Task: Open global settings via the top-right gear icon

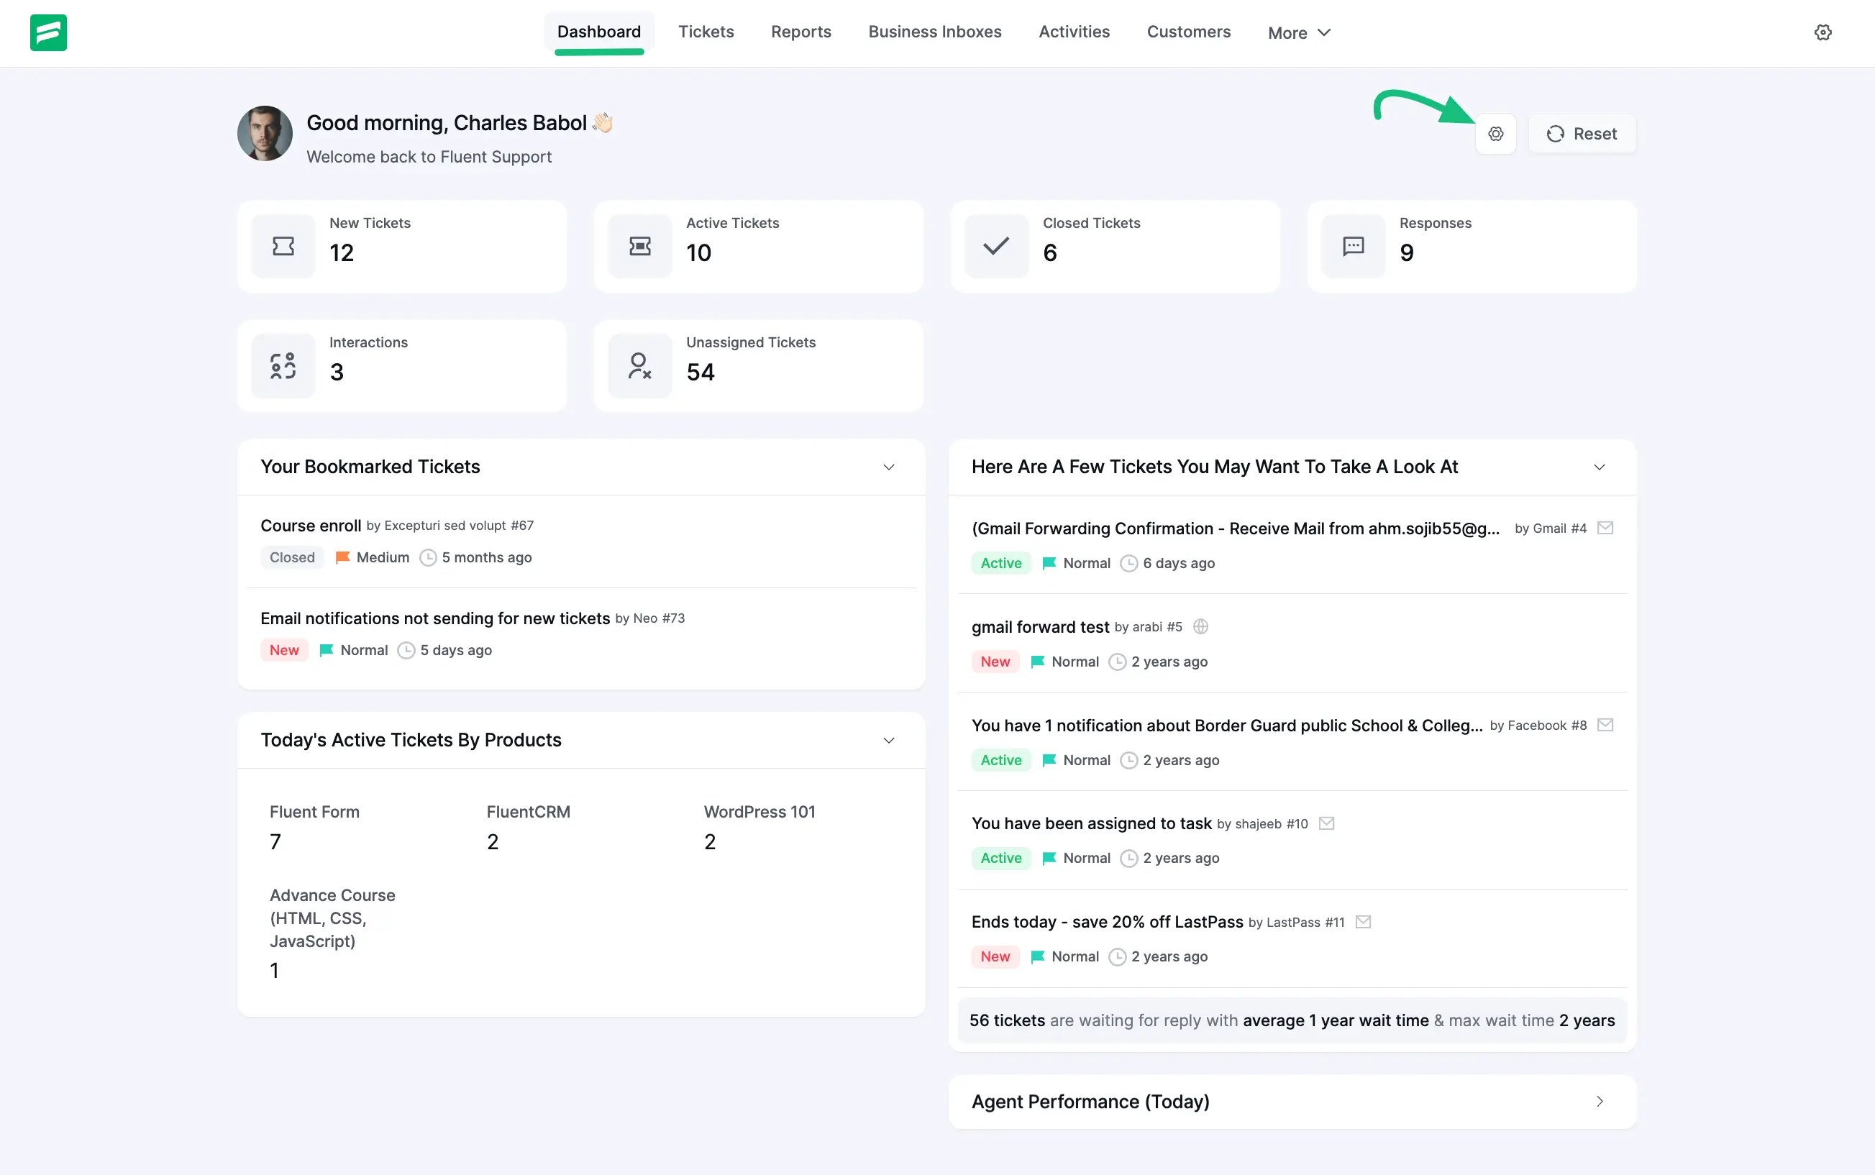Action: (x=1822, y=32)
